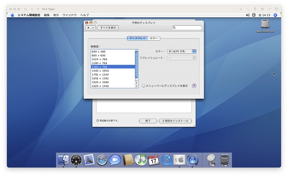Open the colors depth popup menu
This screenshot has height=176, width=288.
pyautogui.click(x=181, y=51)
